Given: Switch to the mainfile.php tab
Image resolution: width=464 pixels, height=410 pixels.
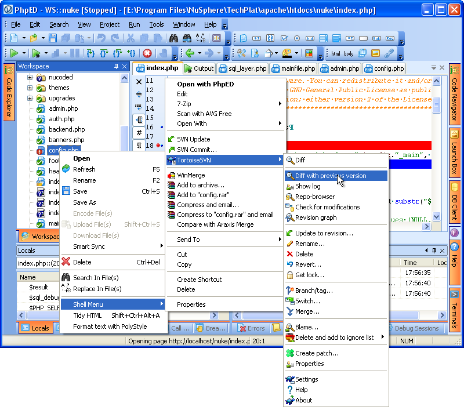Looking at the screenshot, I should (293, 68).
